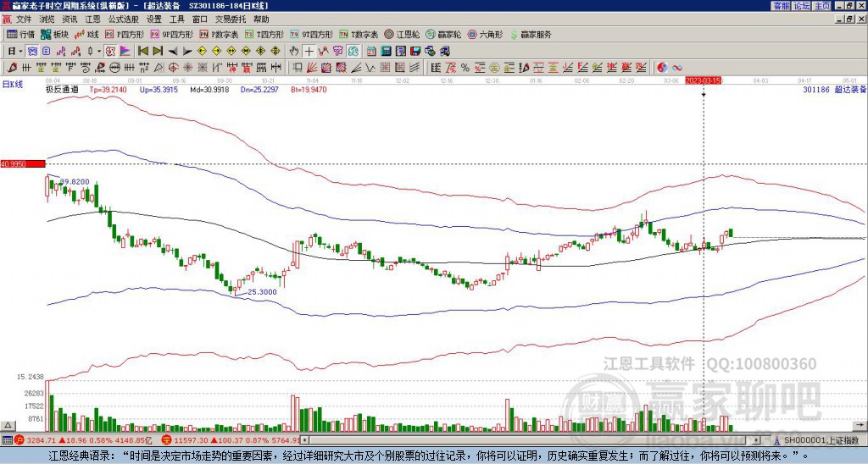Open 赢家服务 services
868x464 pixels.
tap(531, 34)
